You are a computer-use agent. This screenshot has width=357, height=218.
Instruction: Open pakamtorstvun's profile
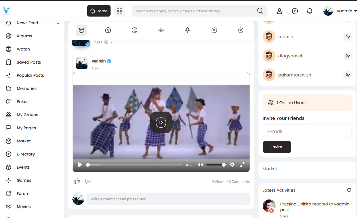295,75
